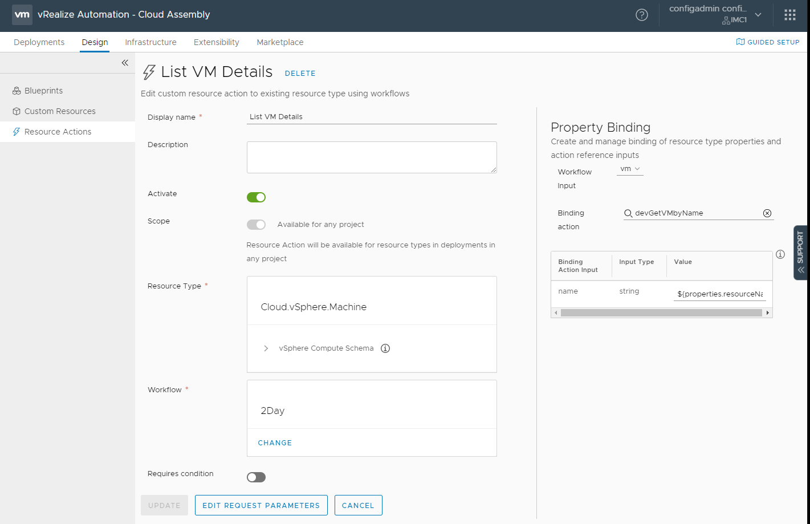
Task: Enable the Requires condition toggle
Action: pos(256,477)
